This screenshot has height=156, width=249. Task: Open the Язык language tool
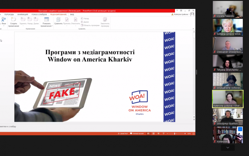(3, 22)
